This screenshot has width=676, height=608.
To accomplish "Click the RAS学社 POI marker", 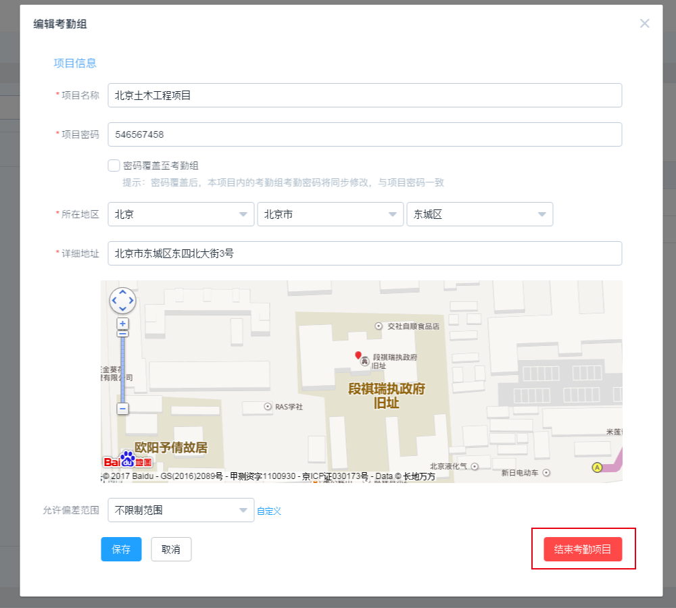I will pyautogui.click(x=266, y=406).
